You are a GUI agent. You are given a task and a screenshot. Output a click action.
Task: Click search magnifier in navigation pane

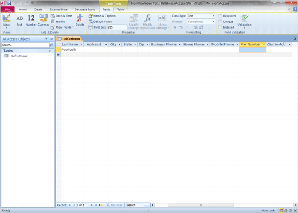point(51,45)
